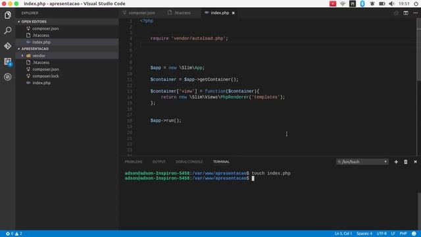The image size is (421, 237).
Task: Open .htaccess under Open Editors
Action: (x=67, y=35)
